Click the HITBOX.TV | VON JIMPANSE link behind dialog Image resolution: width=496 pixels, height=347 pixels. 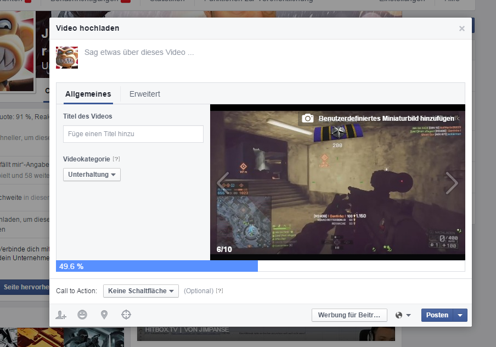tap(187, 329)
